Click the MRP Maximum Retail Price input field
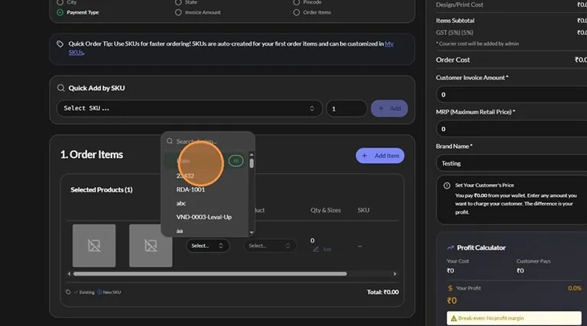Viewport: 587px width, 326px height. (x=511, y=129)
